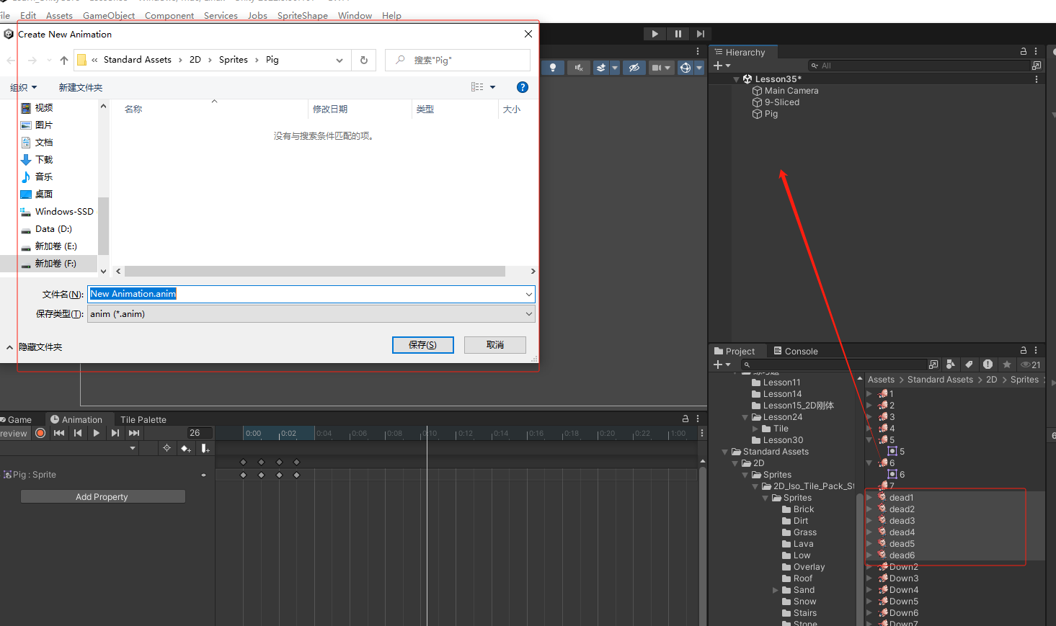The image size is (1056, 626).
Task: Open the 组织 organize dropdown
Action: point(23,87)
